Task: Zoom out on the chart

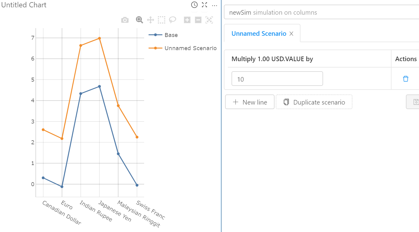Action: tap(198, 20)
